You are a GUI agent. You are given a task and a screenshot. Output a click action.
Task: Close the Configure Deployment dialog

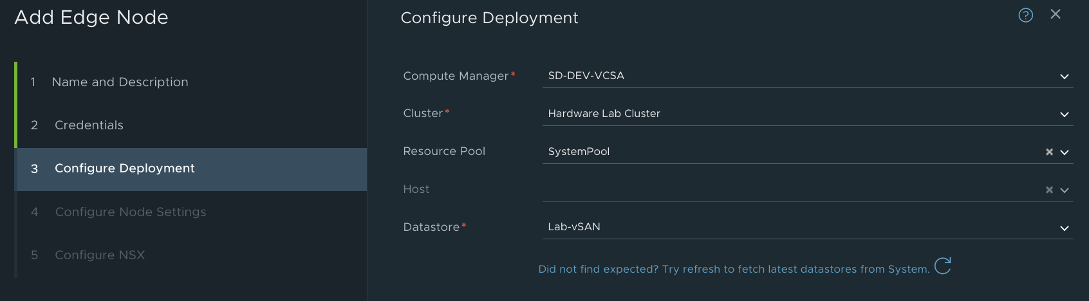1056,14
